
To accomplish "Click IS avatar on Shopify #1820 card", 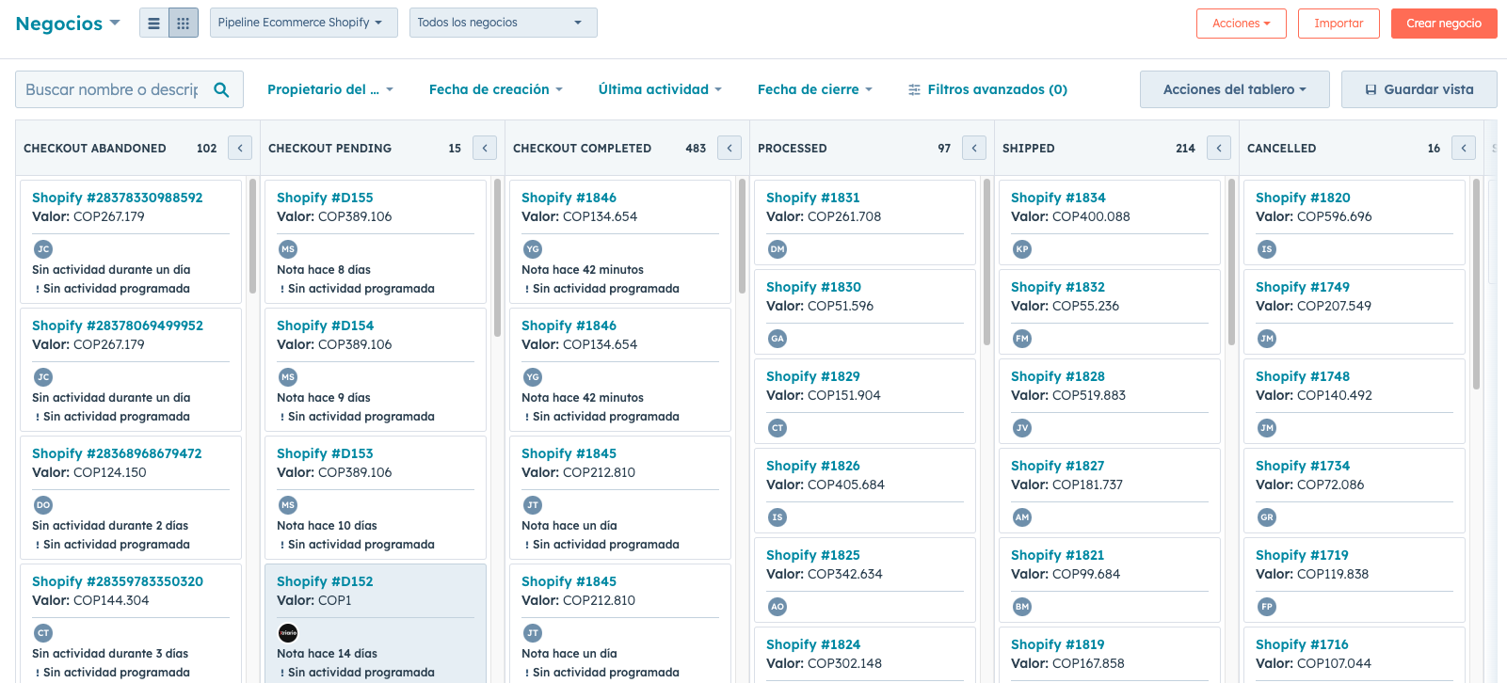I will 1267,249.
